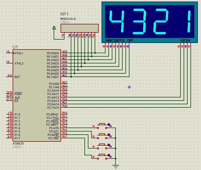Click pin number 32 beside P0.7/AD7
Image resolution: width=201 pixels, height=170 pixels.
click(66, 75)
